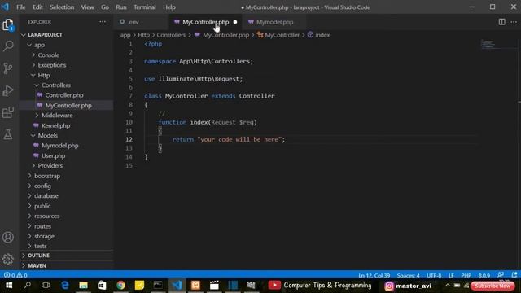Split the editor to the right

pos(501,22)
